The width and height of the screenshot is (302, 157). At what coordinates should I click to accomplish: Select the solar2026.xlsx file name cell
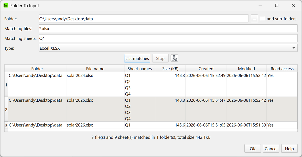[x=95, y=125]
